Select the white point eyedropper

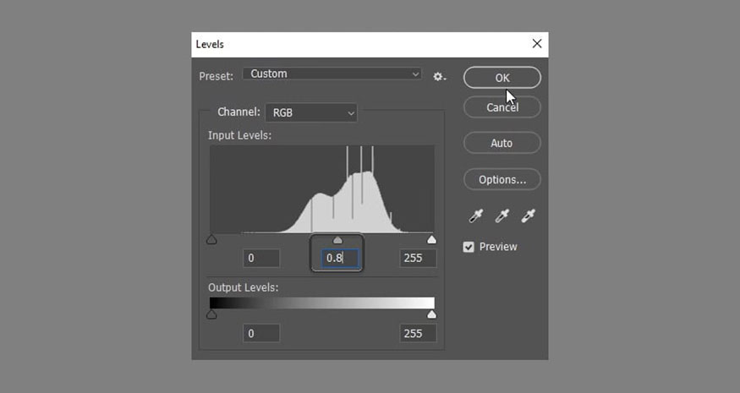point(528,216)
